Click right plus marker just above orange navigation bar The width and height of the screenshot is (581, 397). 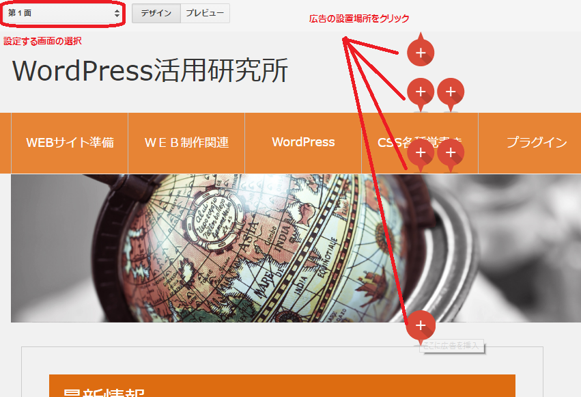tap(451, 92)
